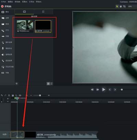
Task: Select the black audio clip in the media bin
Action: point(43,26)
